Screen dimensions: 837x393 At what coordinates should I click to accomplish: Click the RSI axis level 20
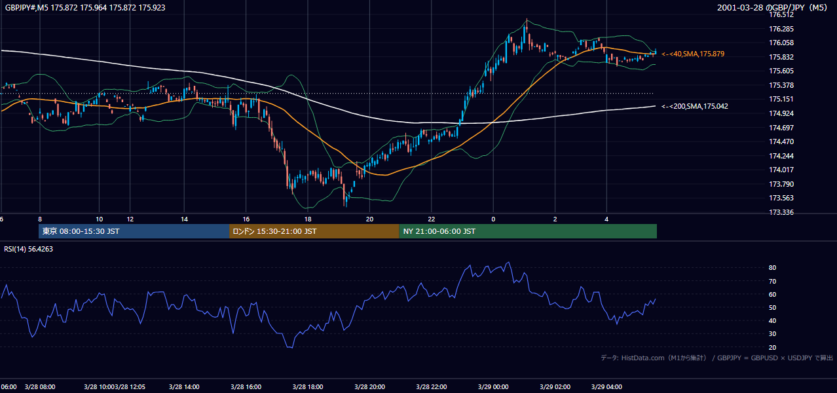tap(772, 347)
